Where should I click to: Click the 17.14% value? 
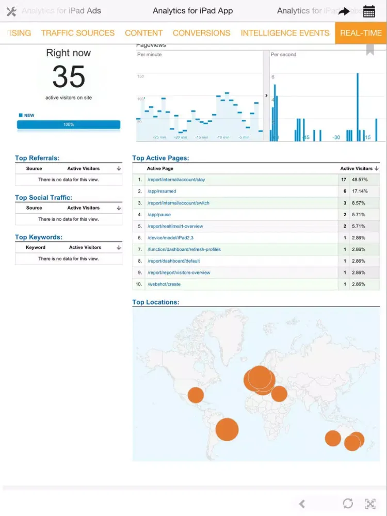(359, 191)
